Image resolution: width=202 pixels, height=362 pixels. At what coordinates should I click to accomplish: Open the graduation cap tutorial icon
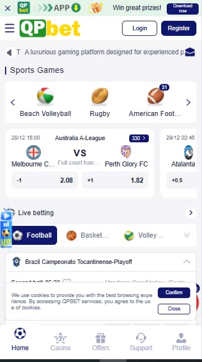pyautogui.click(x=190, y=52)
